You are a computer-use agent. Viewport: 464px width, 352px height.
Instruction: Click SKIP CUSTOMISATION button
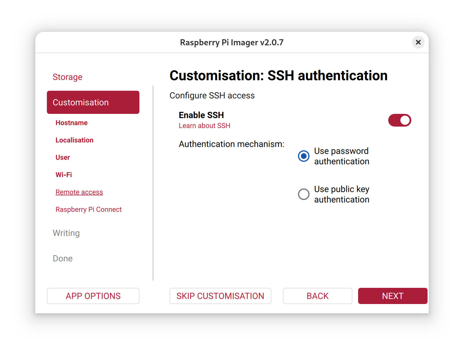(x=220, y=296)
